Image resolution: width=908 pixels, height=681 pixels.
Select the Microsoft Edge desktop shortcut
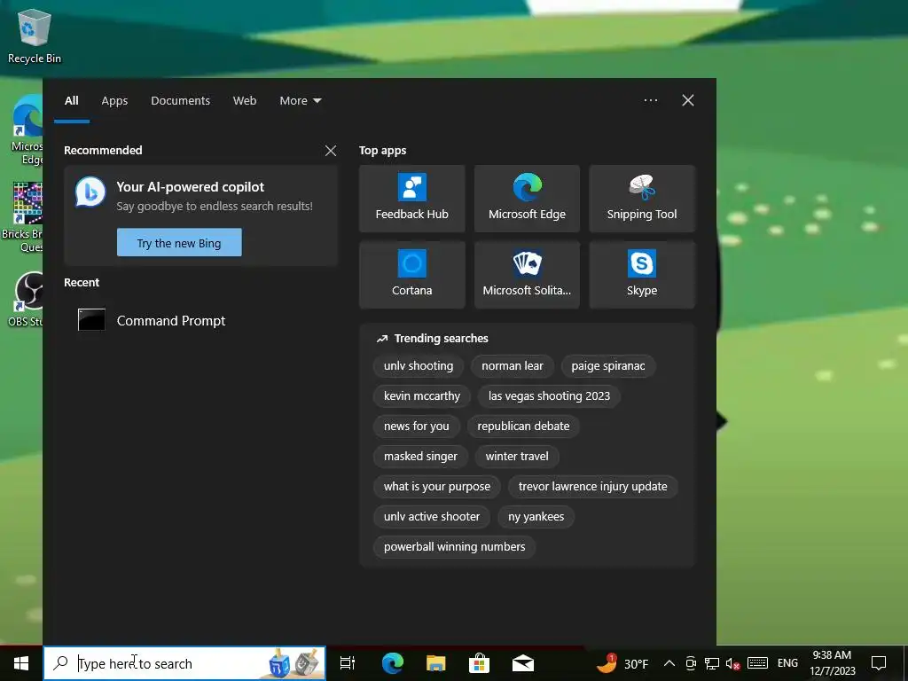[x=27, y=130]
